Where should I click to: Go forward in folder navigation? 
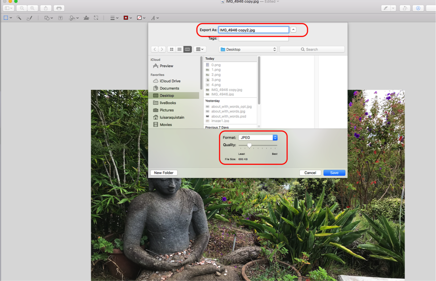point(162,50)
